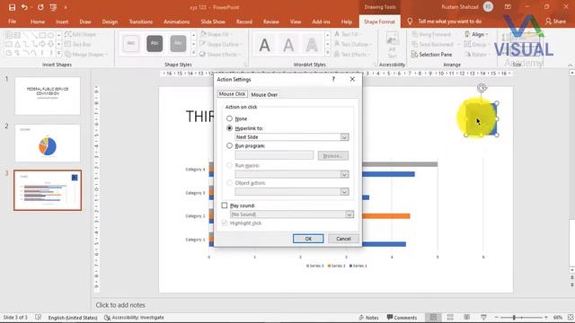Click the Tell me what you want lightbulb
Viewport: 575px width, 323px height.
pyautogui.click(x=410, y=22)
